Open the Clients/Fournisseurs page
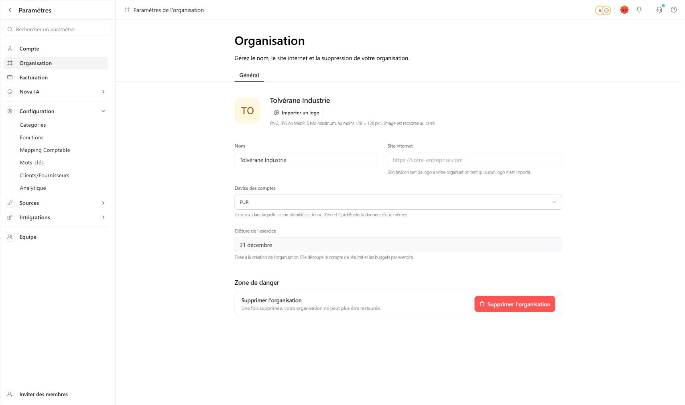 pos(45,175)
